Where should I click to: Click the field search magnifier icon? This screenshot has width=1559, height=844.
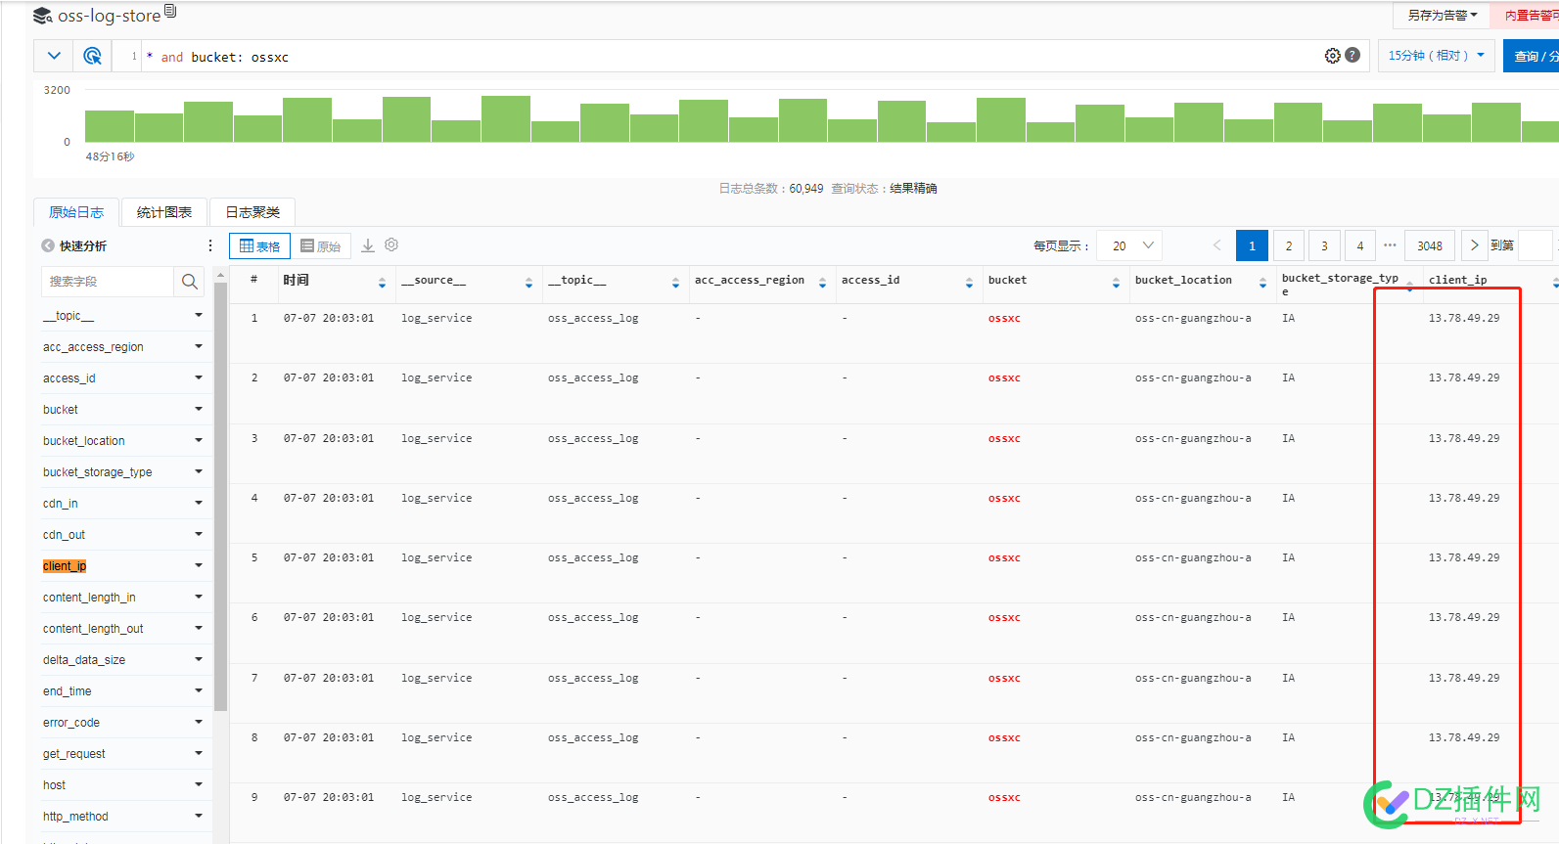tap(190, 282)
